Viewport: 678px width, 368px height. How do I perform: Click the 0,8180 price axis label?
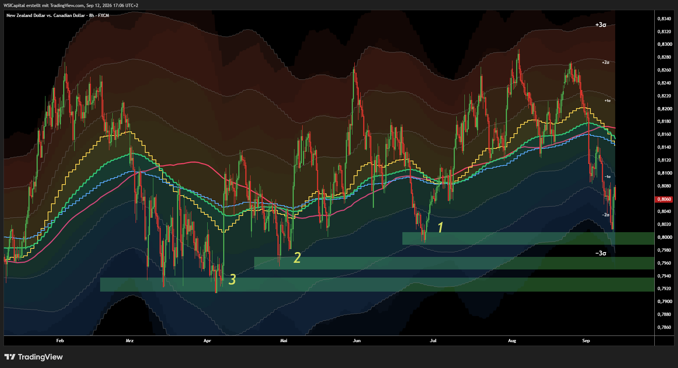pos(664,121)
